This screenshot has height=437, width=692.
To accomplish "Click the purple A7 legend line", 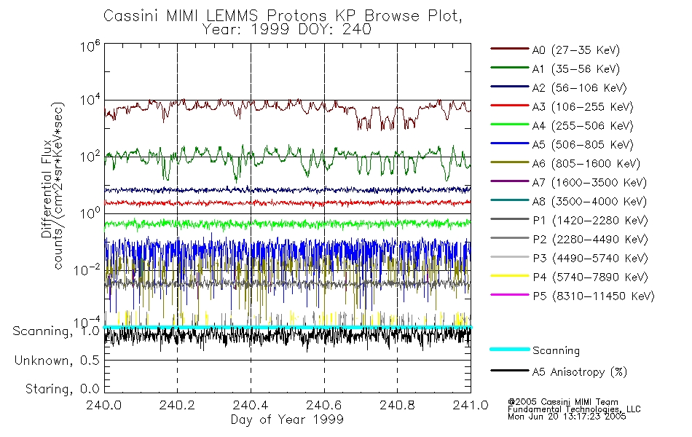I will click(510, 181).
